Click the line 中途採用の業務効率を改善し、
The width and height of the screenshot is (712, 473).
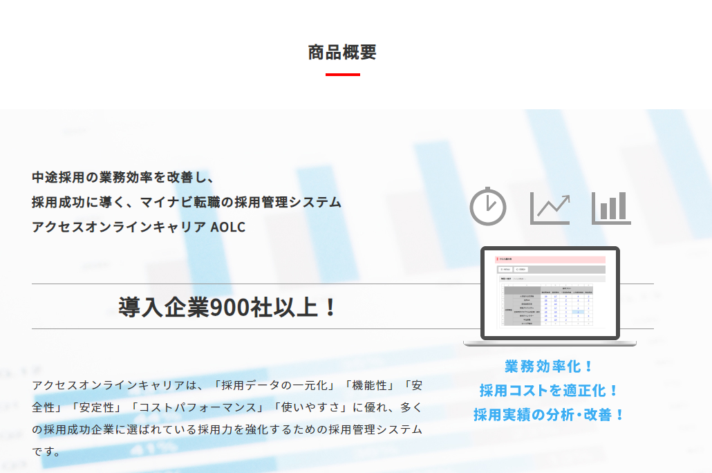coord(123,177)
